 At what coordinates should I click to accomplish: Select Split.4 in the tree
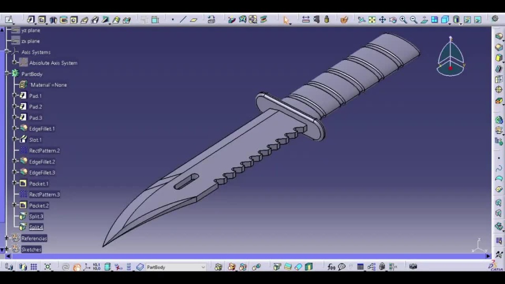(36, 227)
